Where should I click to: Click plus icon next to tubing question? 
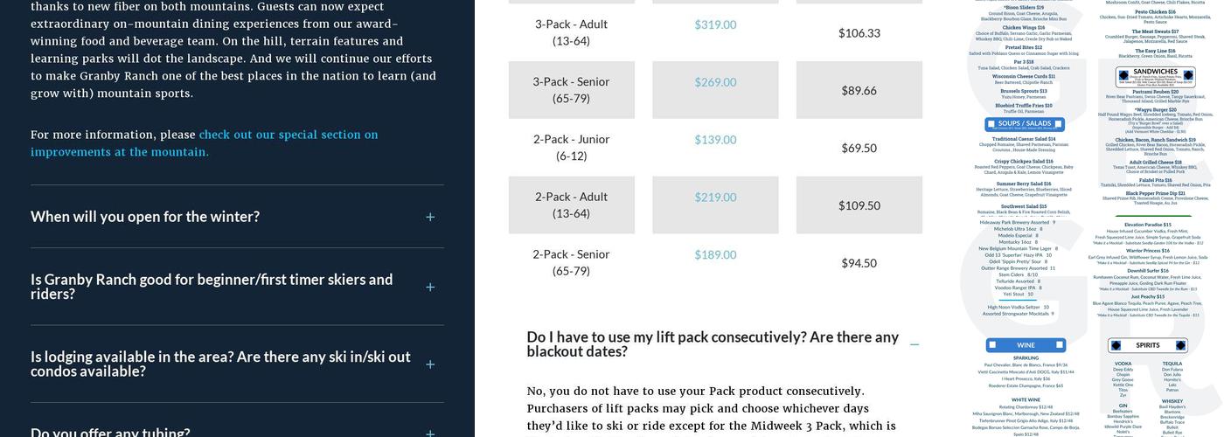coord(430,433)
